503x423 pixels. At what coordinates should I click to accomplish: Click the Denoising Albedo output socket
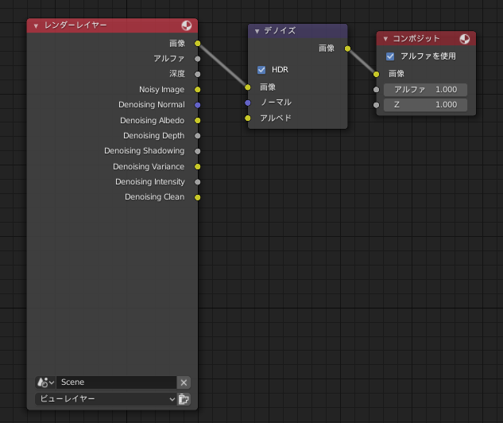198,120
